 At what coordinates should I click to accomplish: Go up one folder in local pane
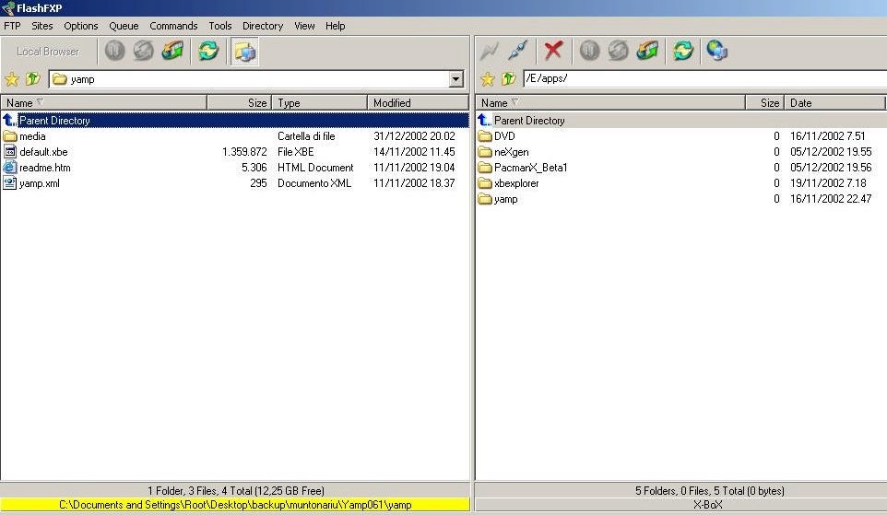[32, 79]
